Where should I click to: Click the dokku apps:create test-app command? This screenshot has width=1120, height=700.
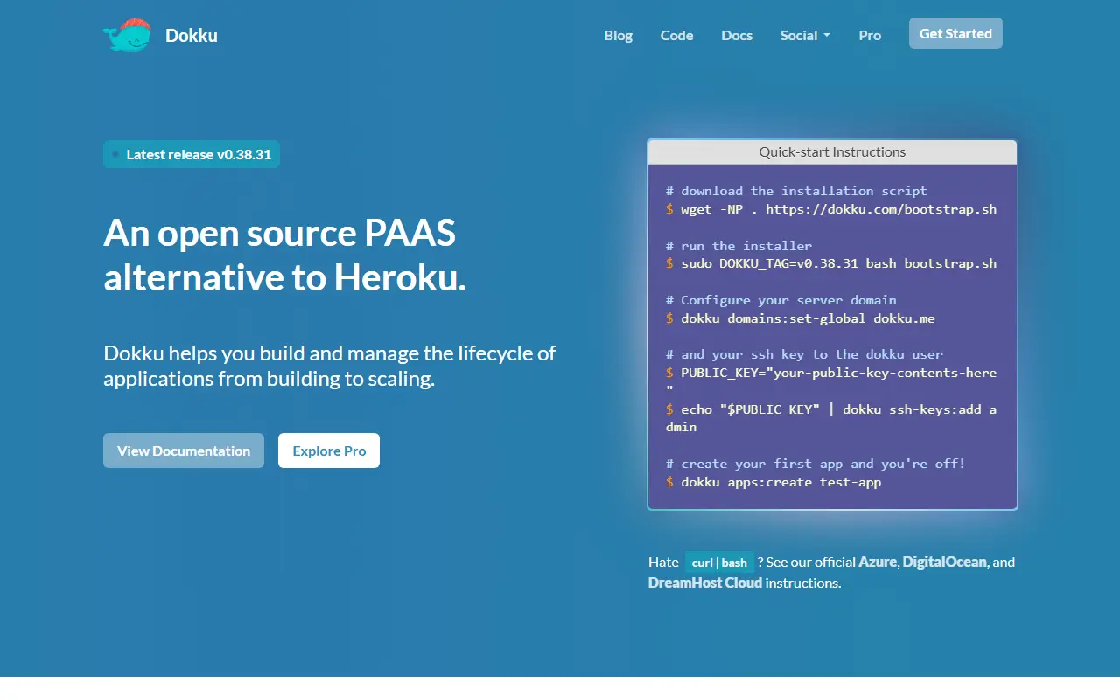click(x=773, y=482)
